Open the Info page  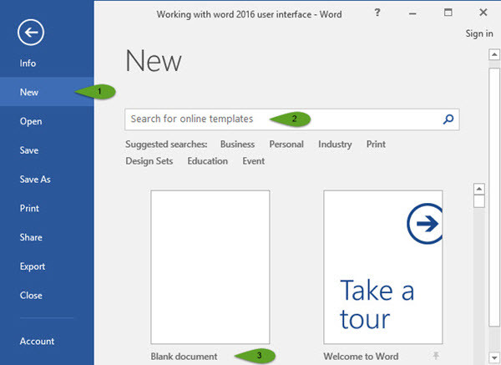click(x=28, y=63)
